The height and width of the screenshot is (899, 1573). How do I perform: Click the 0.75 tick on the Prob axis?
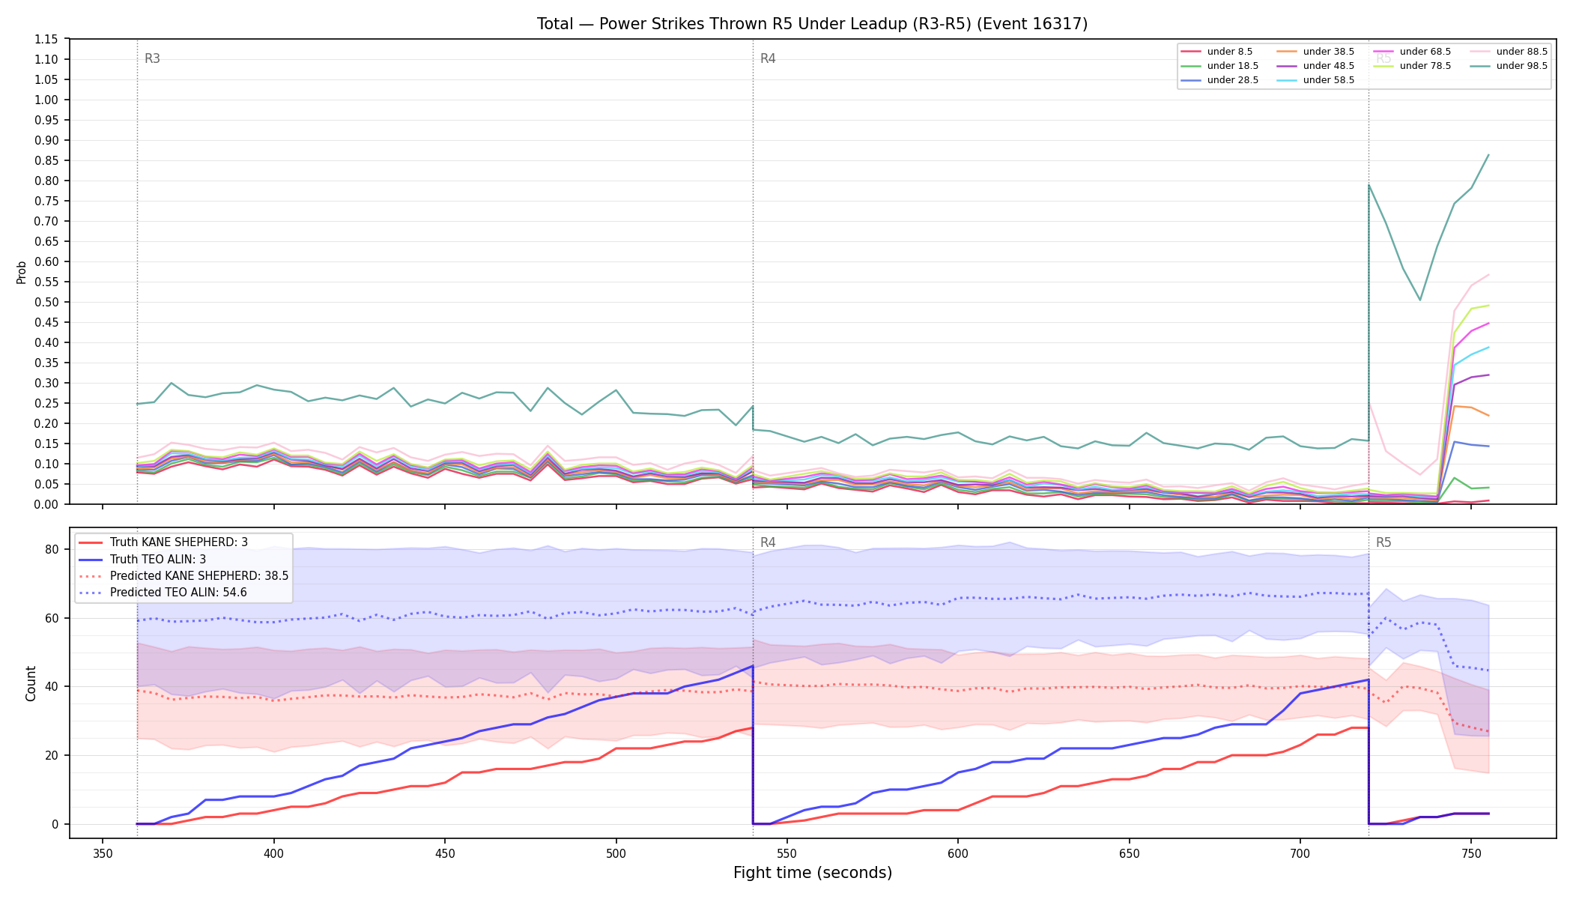point(46,202)
